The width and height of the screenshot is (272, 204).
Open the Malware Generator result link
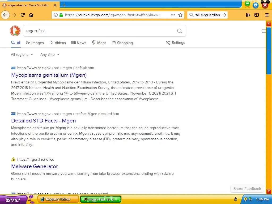pos(35,166)
